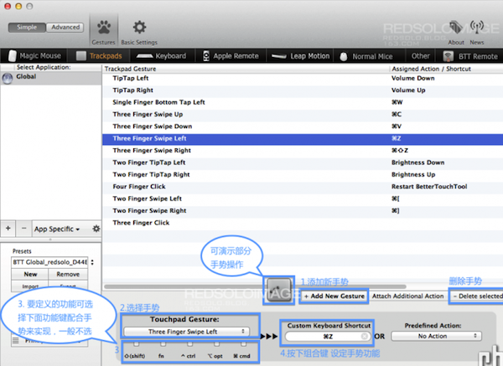Click the Normal Mice mouse icon
This screenshot has height=366, width=503.
pos(344,56)
